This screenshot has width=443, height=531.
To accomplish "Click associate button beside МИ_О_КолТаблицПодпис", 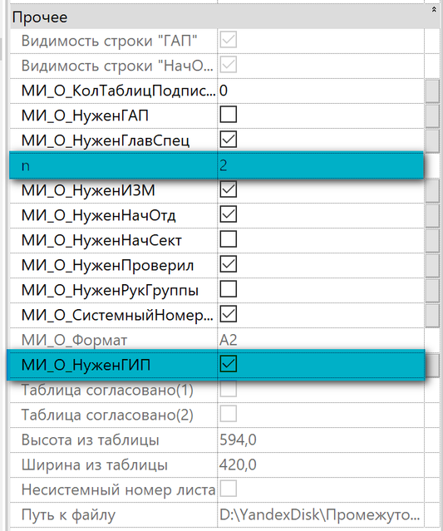I will coord(432,91).
